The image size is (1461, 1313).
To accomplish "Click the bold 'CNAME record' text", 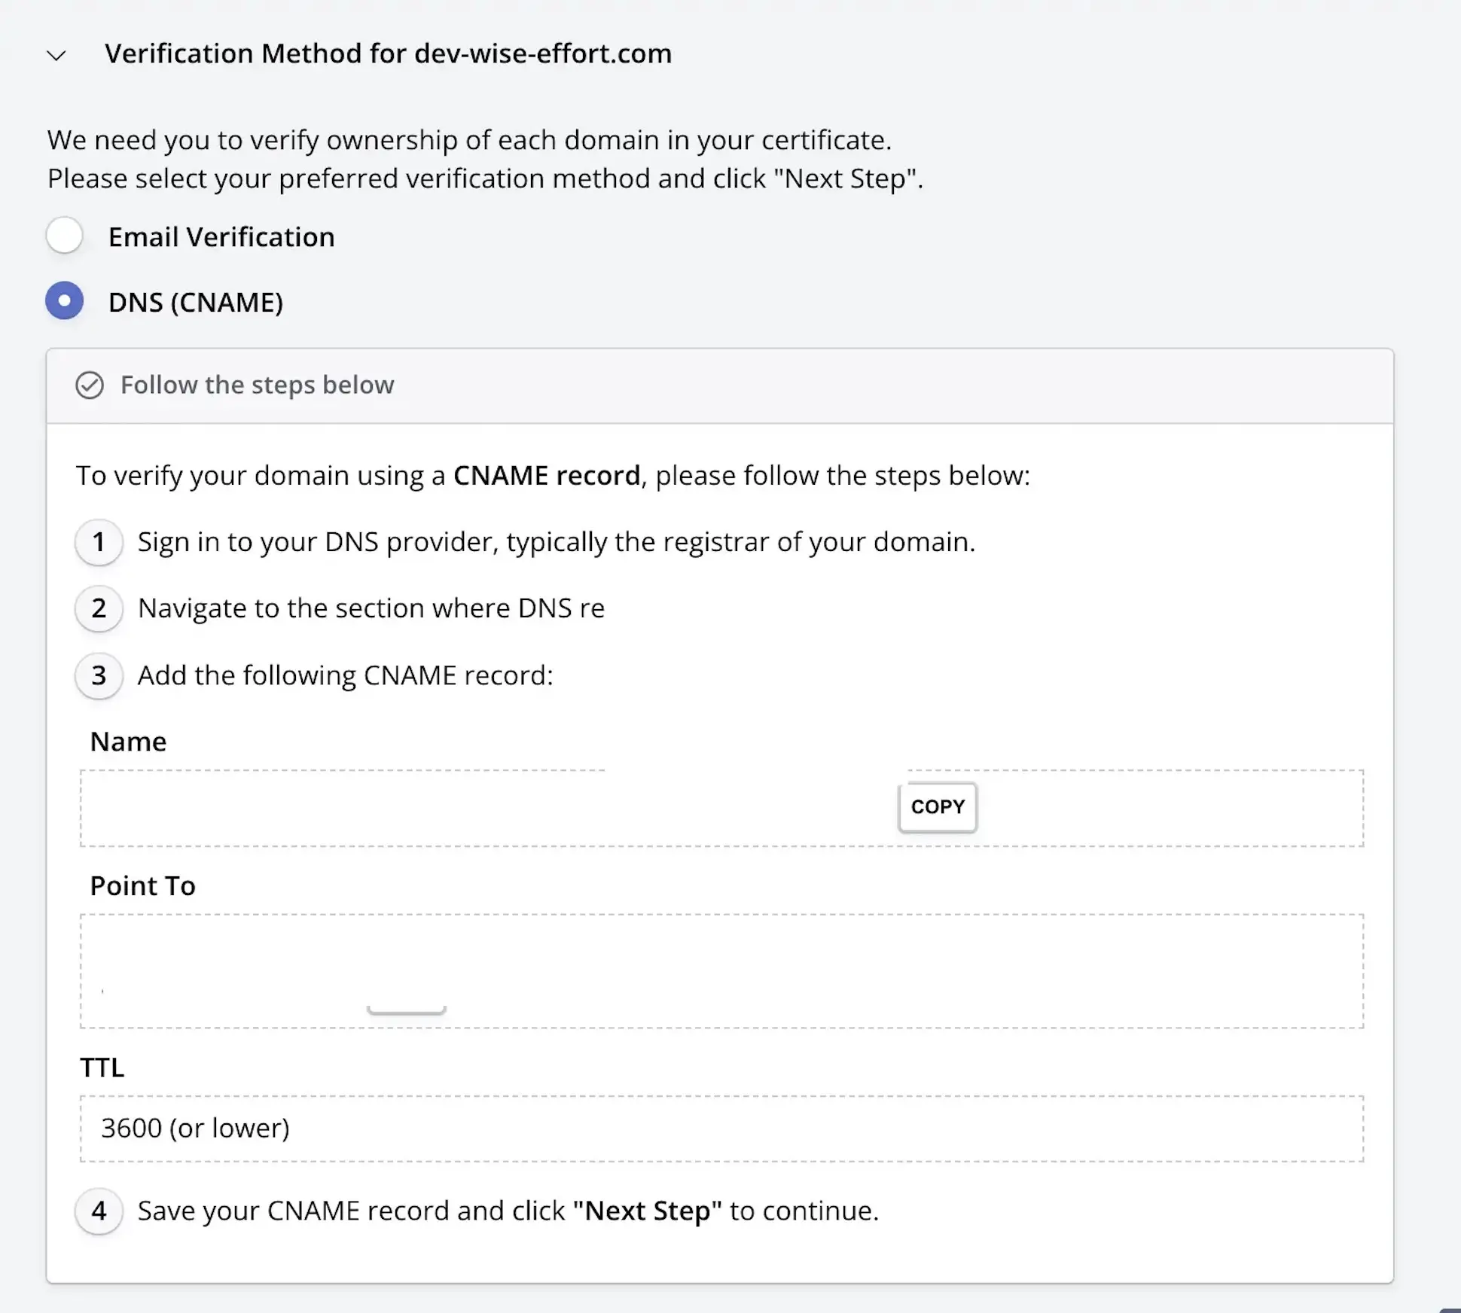I will pos(546,476).
